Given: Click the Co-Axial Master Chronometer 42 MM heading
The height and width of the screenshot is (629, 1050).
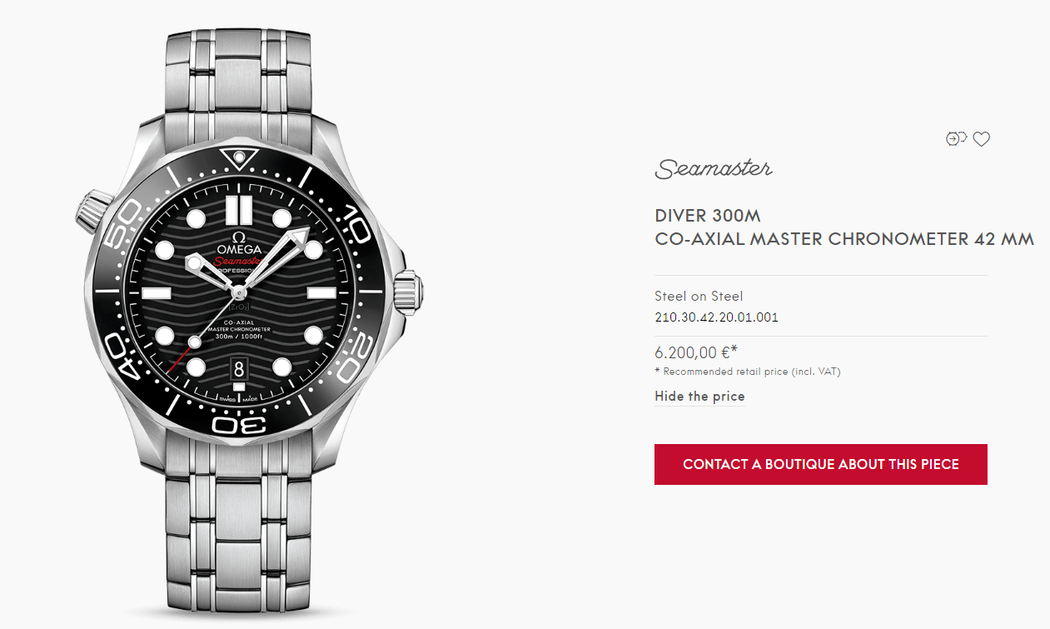Looking at the screenshot, I should click(x=844, y=240).
